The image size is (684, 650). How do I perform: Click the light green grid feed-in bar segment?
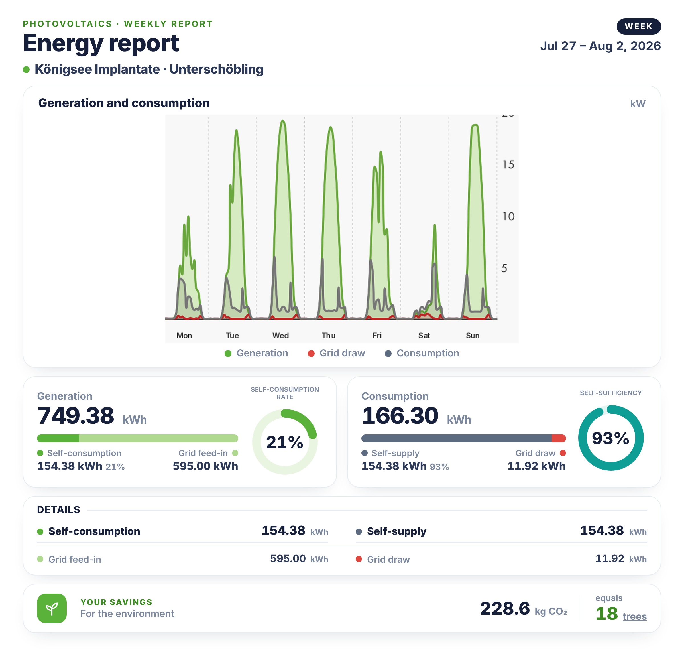[x=159, y=438]
